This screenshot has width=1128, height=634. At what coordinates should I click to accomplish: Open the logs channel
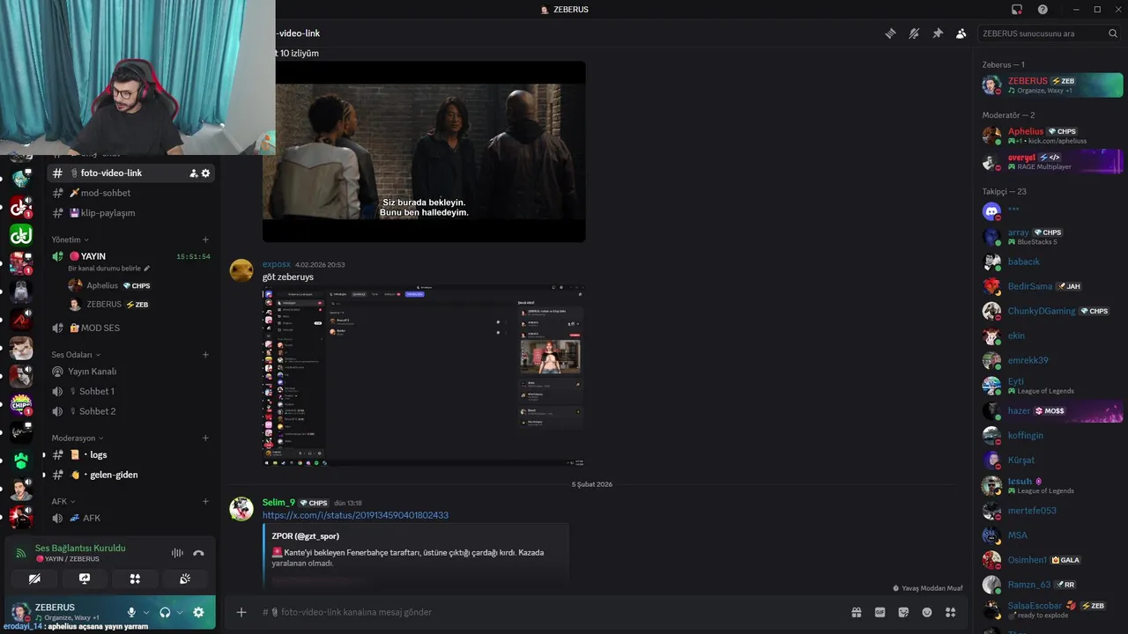(130, 455)
